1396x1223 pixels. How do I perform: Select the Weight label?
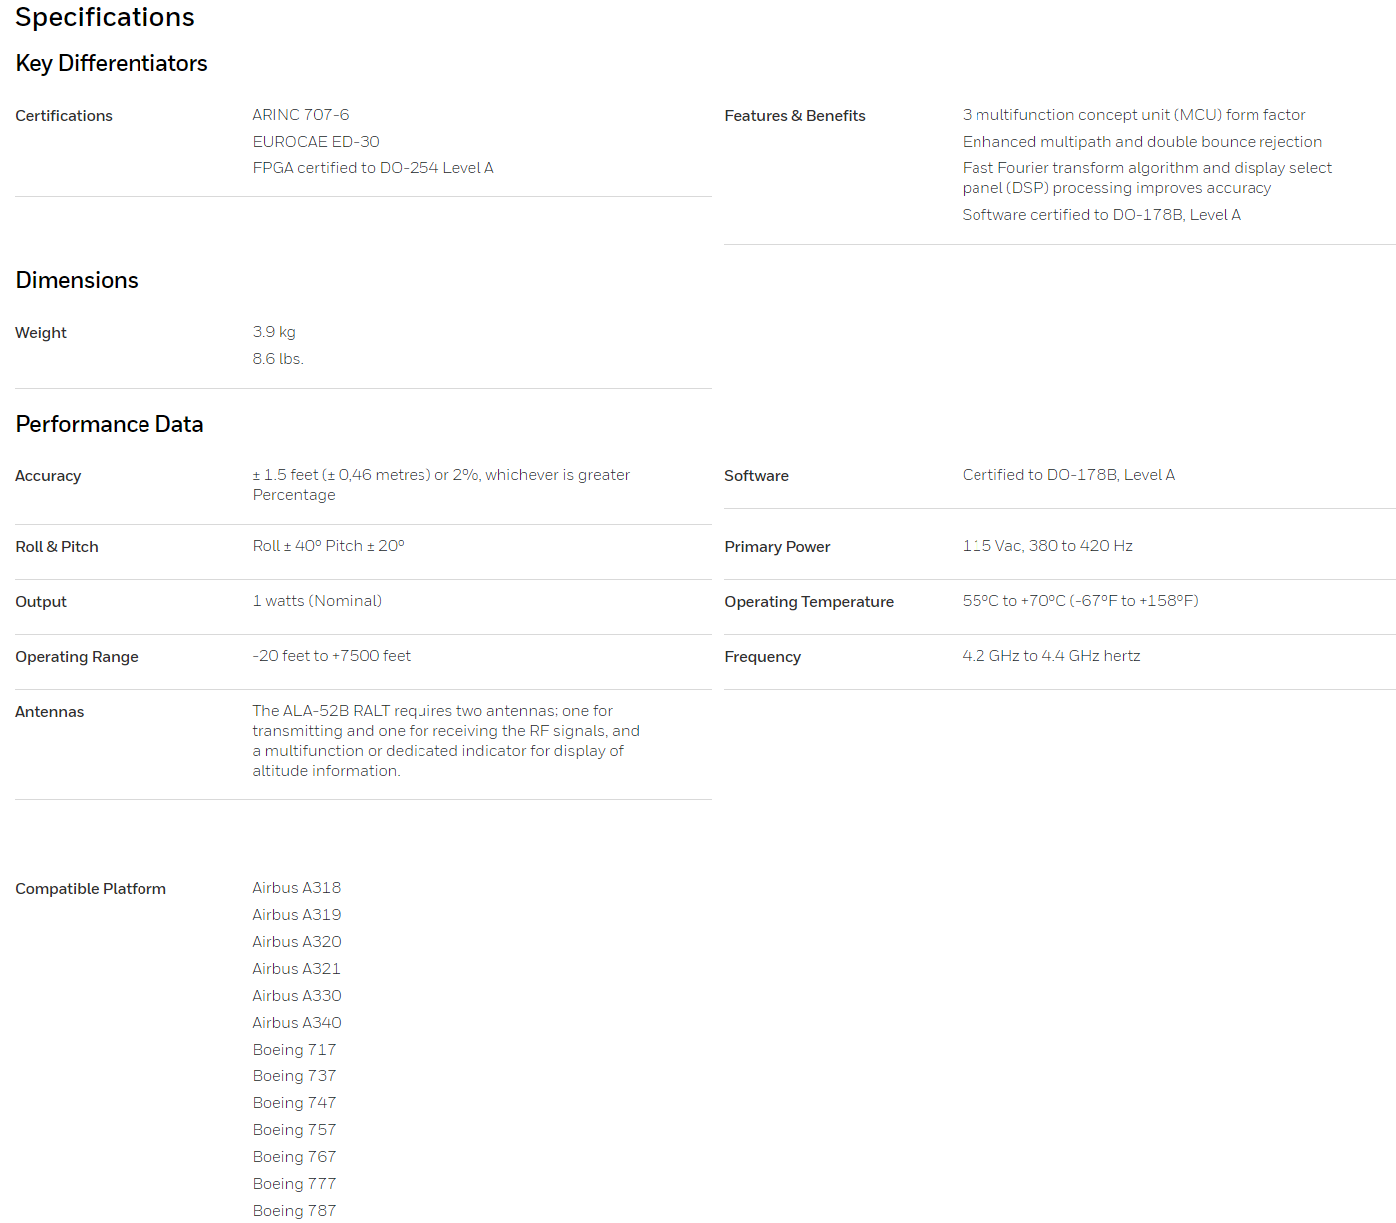pos(41,333)
